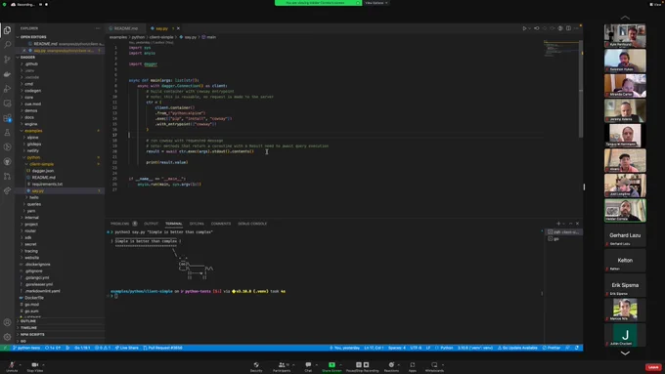This screenshot has height=374, width=665.
Task: Switch to the README.md editor tab
Action: [124, 28]
